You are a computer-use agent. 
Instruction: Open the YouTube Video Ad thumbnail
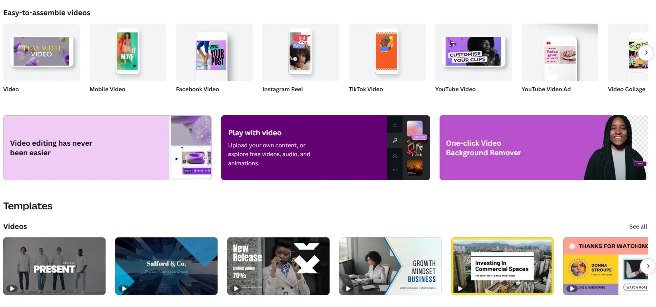tap(560, 52)
